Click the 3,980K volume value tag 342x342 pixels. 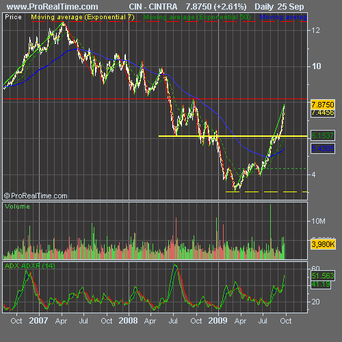point(323,244)
